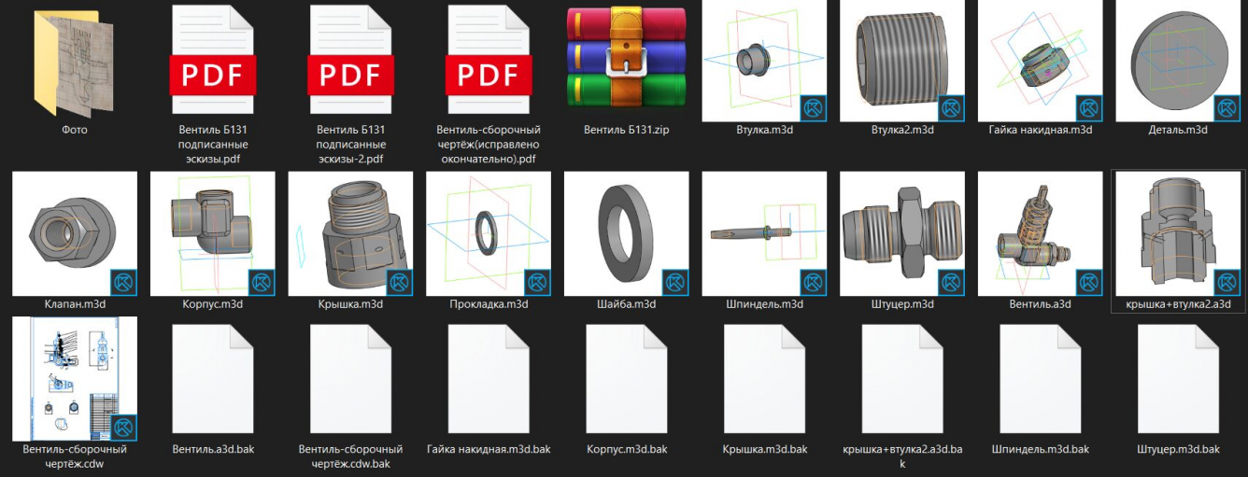Select Вентиль-сборочный чертёж.cdw.bak file icon
Viewport: 1248px width, 477px height.
click(351, 378)
